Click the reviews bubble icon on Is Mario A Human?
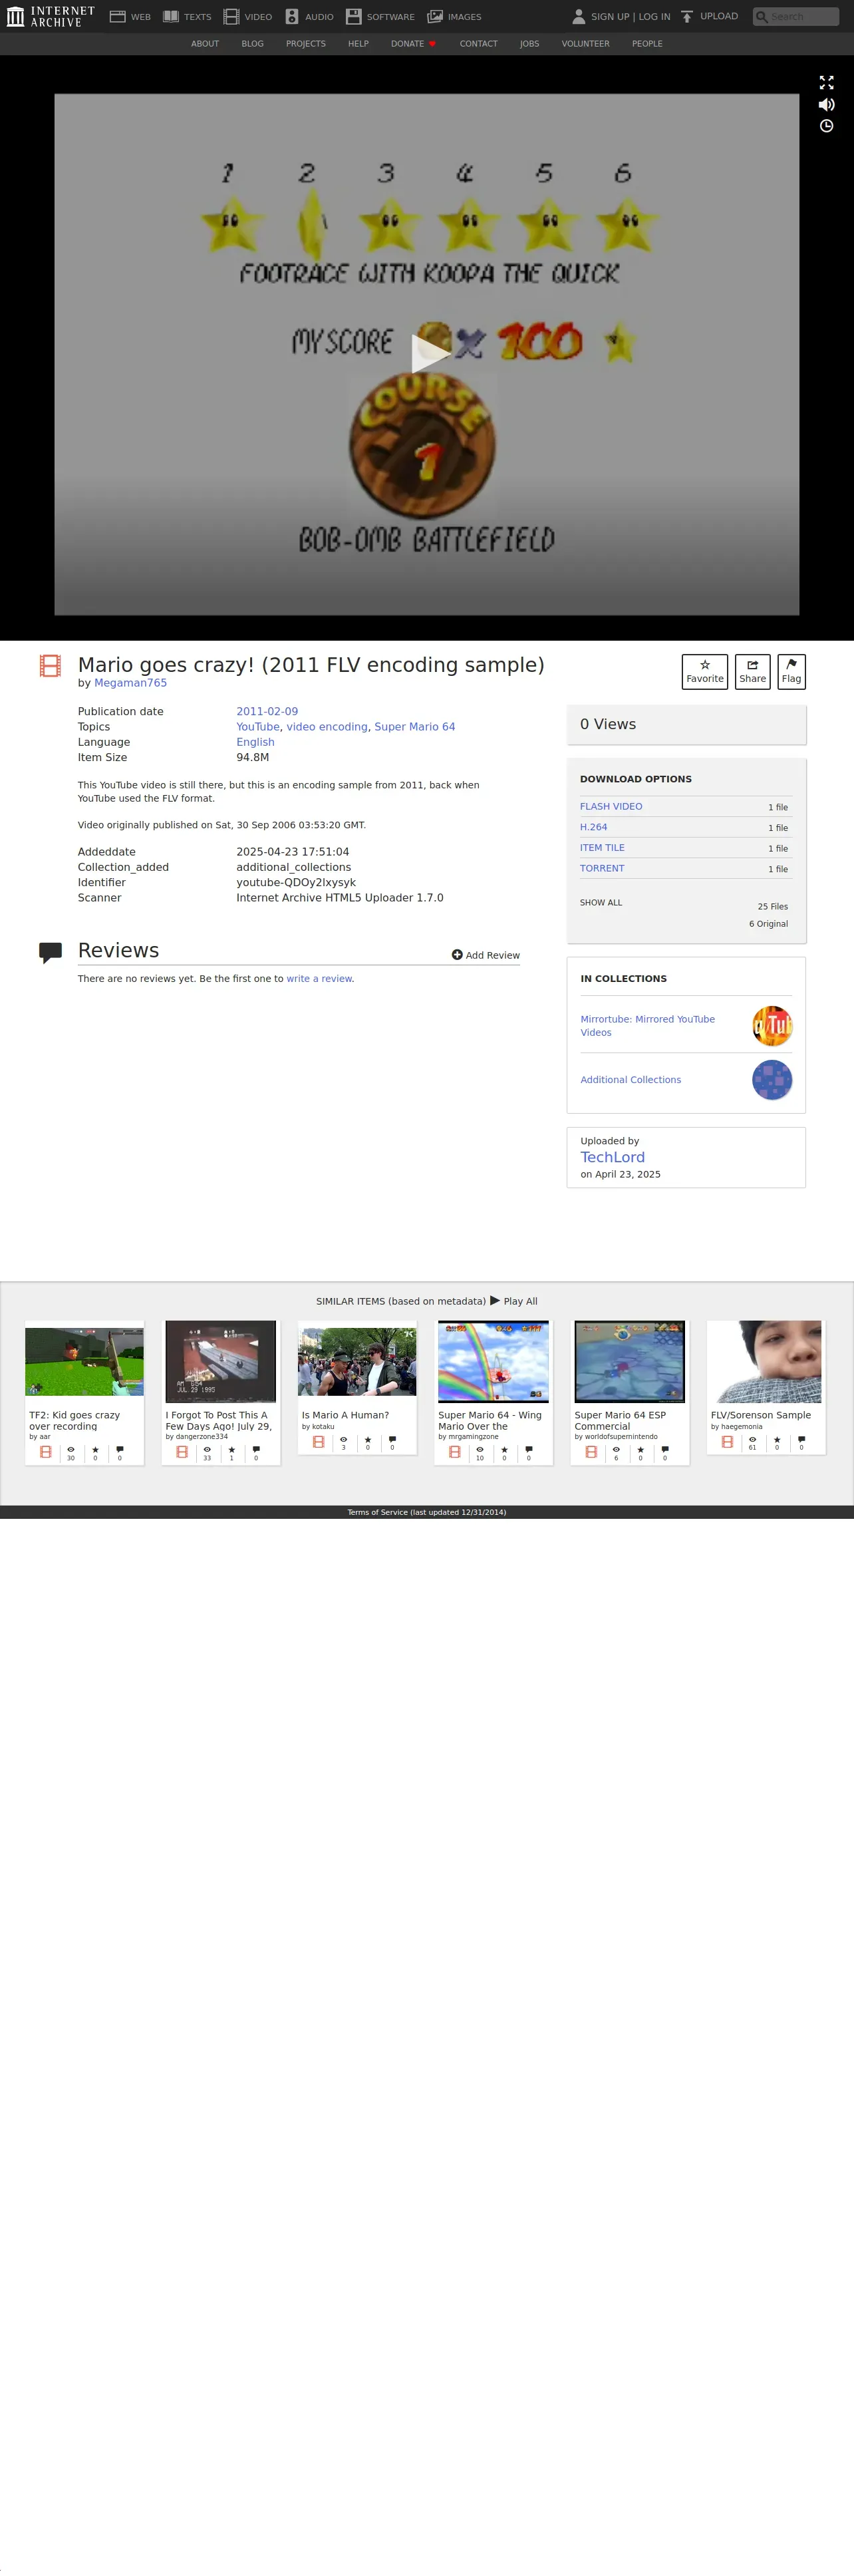Screen dimensions: 854x2576 pos(392,1440)
